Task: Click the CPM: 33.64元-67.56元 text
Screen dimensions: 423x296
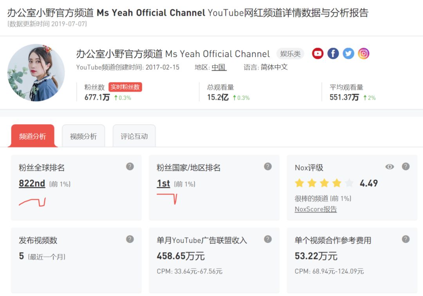Action: pyautogui.click(x=190, y=271)
